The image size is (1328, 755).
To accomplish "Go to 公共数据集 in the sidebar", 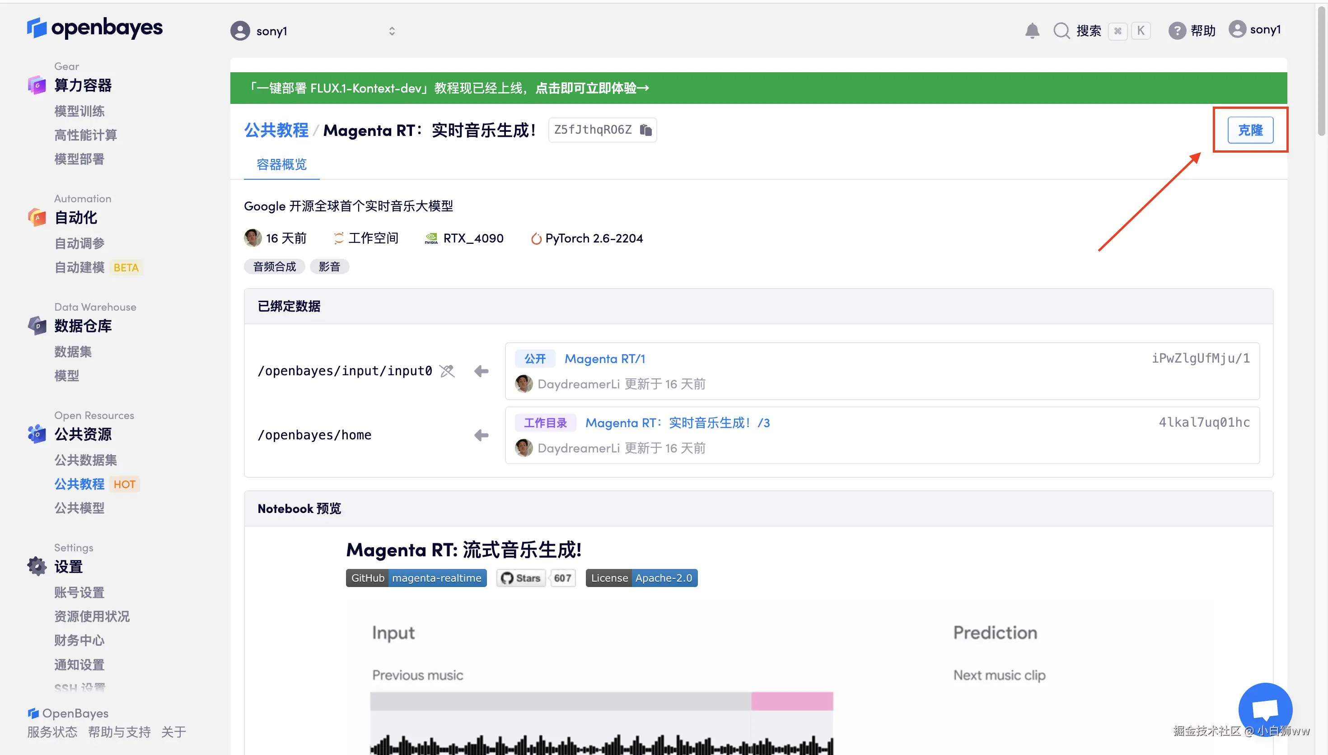I will pyautogui.click(x=85, y=460).
